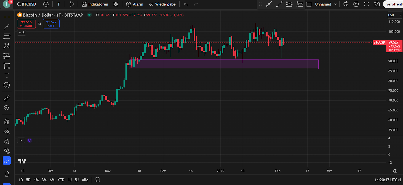Screen dimensions: 403x185
Task: Open Fibonacci tools in left sidebar
Action: (x=7, y=36)
